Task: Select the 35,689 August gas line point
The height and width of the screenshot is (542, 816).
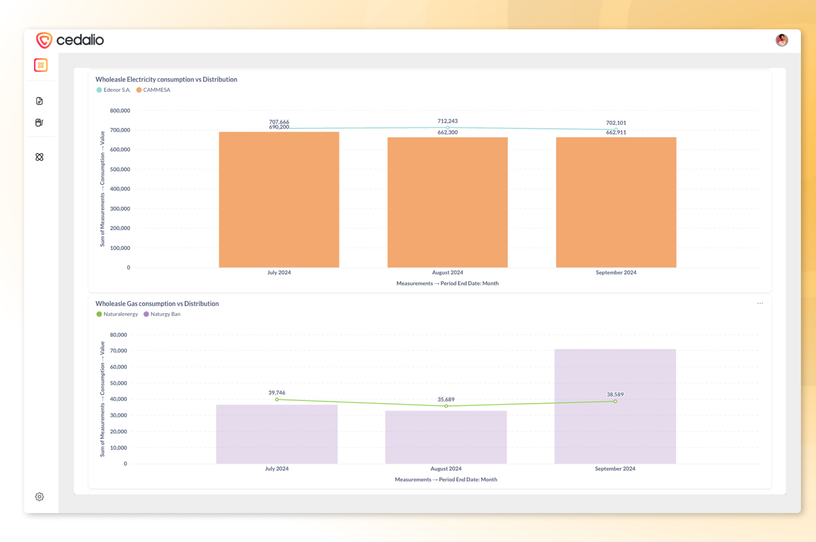Action: tap(446, 406)
